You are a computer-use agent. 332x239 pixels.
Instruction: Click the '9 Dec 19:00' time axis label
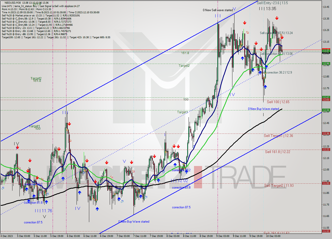[256, 236]
